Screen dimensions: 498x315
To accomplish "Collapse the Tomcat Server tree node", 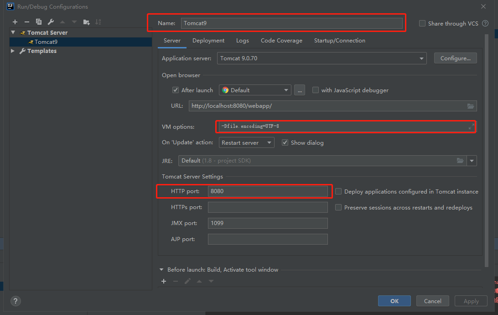I will 13,32.
